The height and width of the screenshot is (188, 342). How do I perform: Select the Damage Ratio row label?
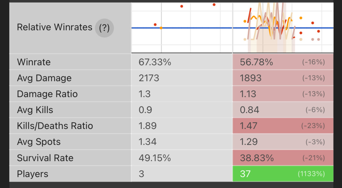(x=47, y=94)
